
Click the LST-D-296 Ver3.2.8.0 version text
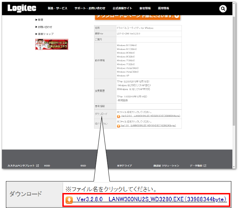point(129,34)
